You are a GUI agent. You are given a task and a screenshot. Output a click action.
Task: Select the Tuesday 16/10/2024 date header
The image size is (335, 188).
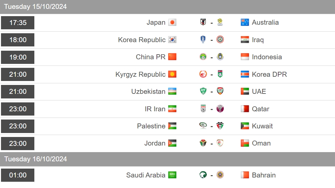click(168, 159)
